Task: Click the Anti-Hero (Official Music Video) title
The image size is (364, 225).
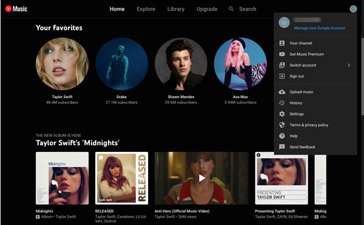Action: click(182, 211)
